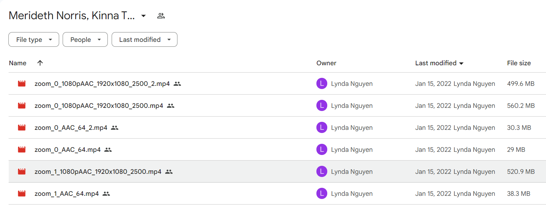This screenshot has height=222, width=546.
Task: Click modified date of zoom_1_1080pAAC_1920x1080_2500.mp4 row
Action: tap(433, 172)
